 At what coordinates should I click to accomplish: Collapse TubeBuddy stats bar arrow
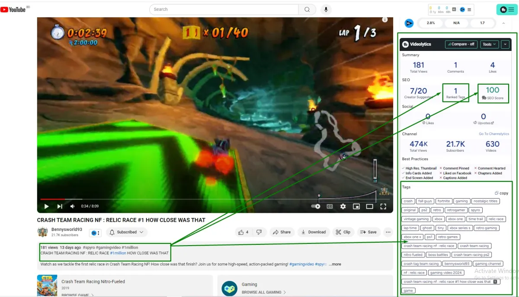[x=503, y=23]
